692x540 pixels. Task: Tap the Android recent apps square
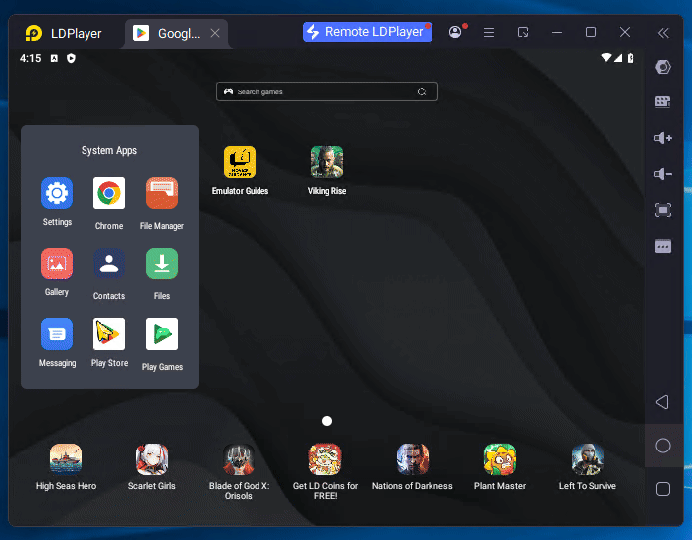tap(663, 489)
